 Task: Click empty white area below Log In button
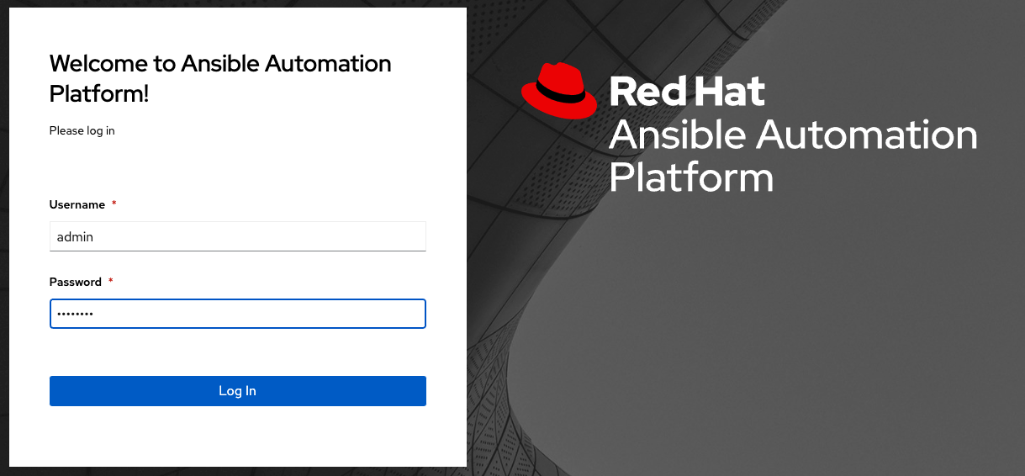[x=237, y=437]
